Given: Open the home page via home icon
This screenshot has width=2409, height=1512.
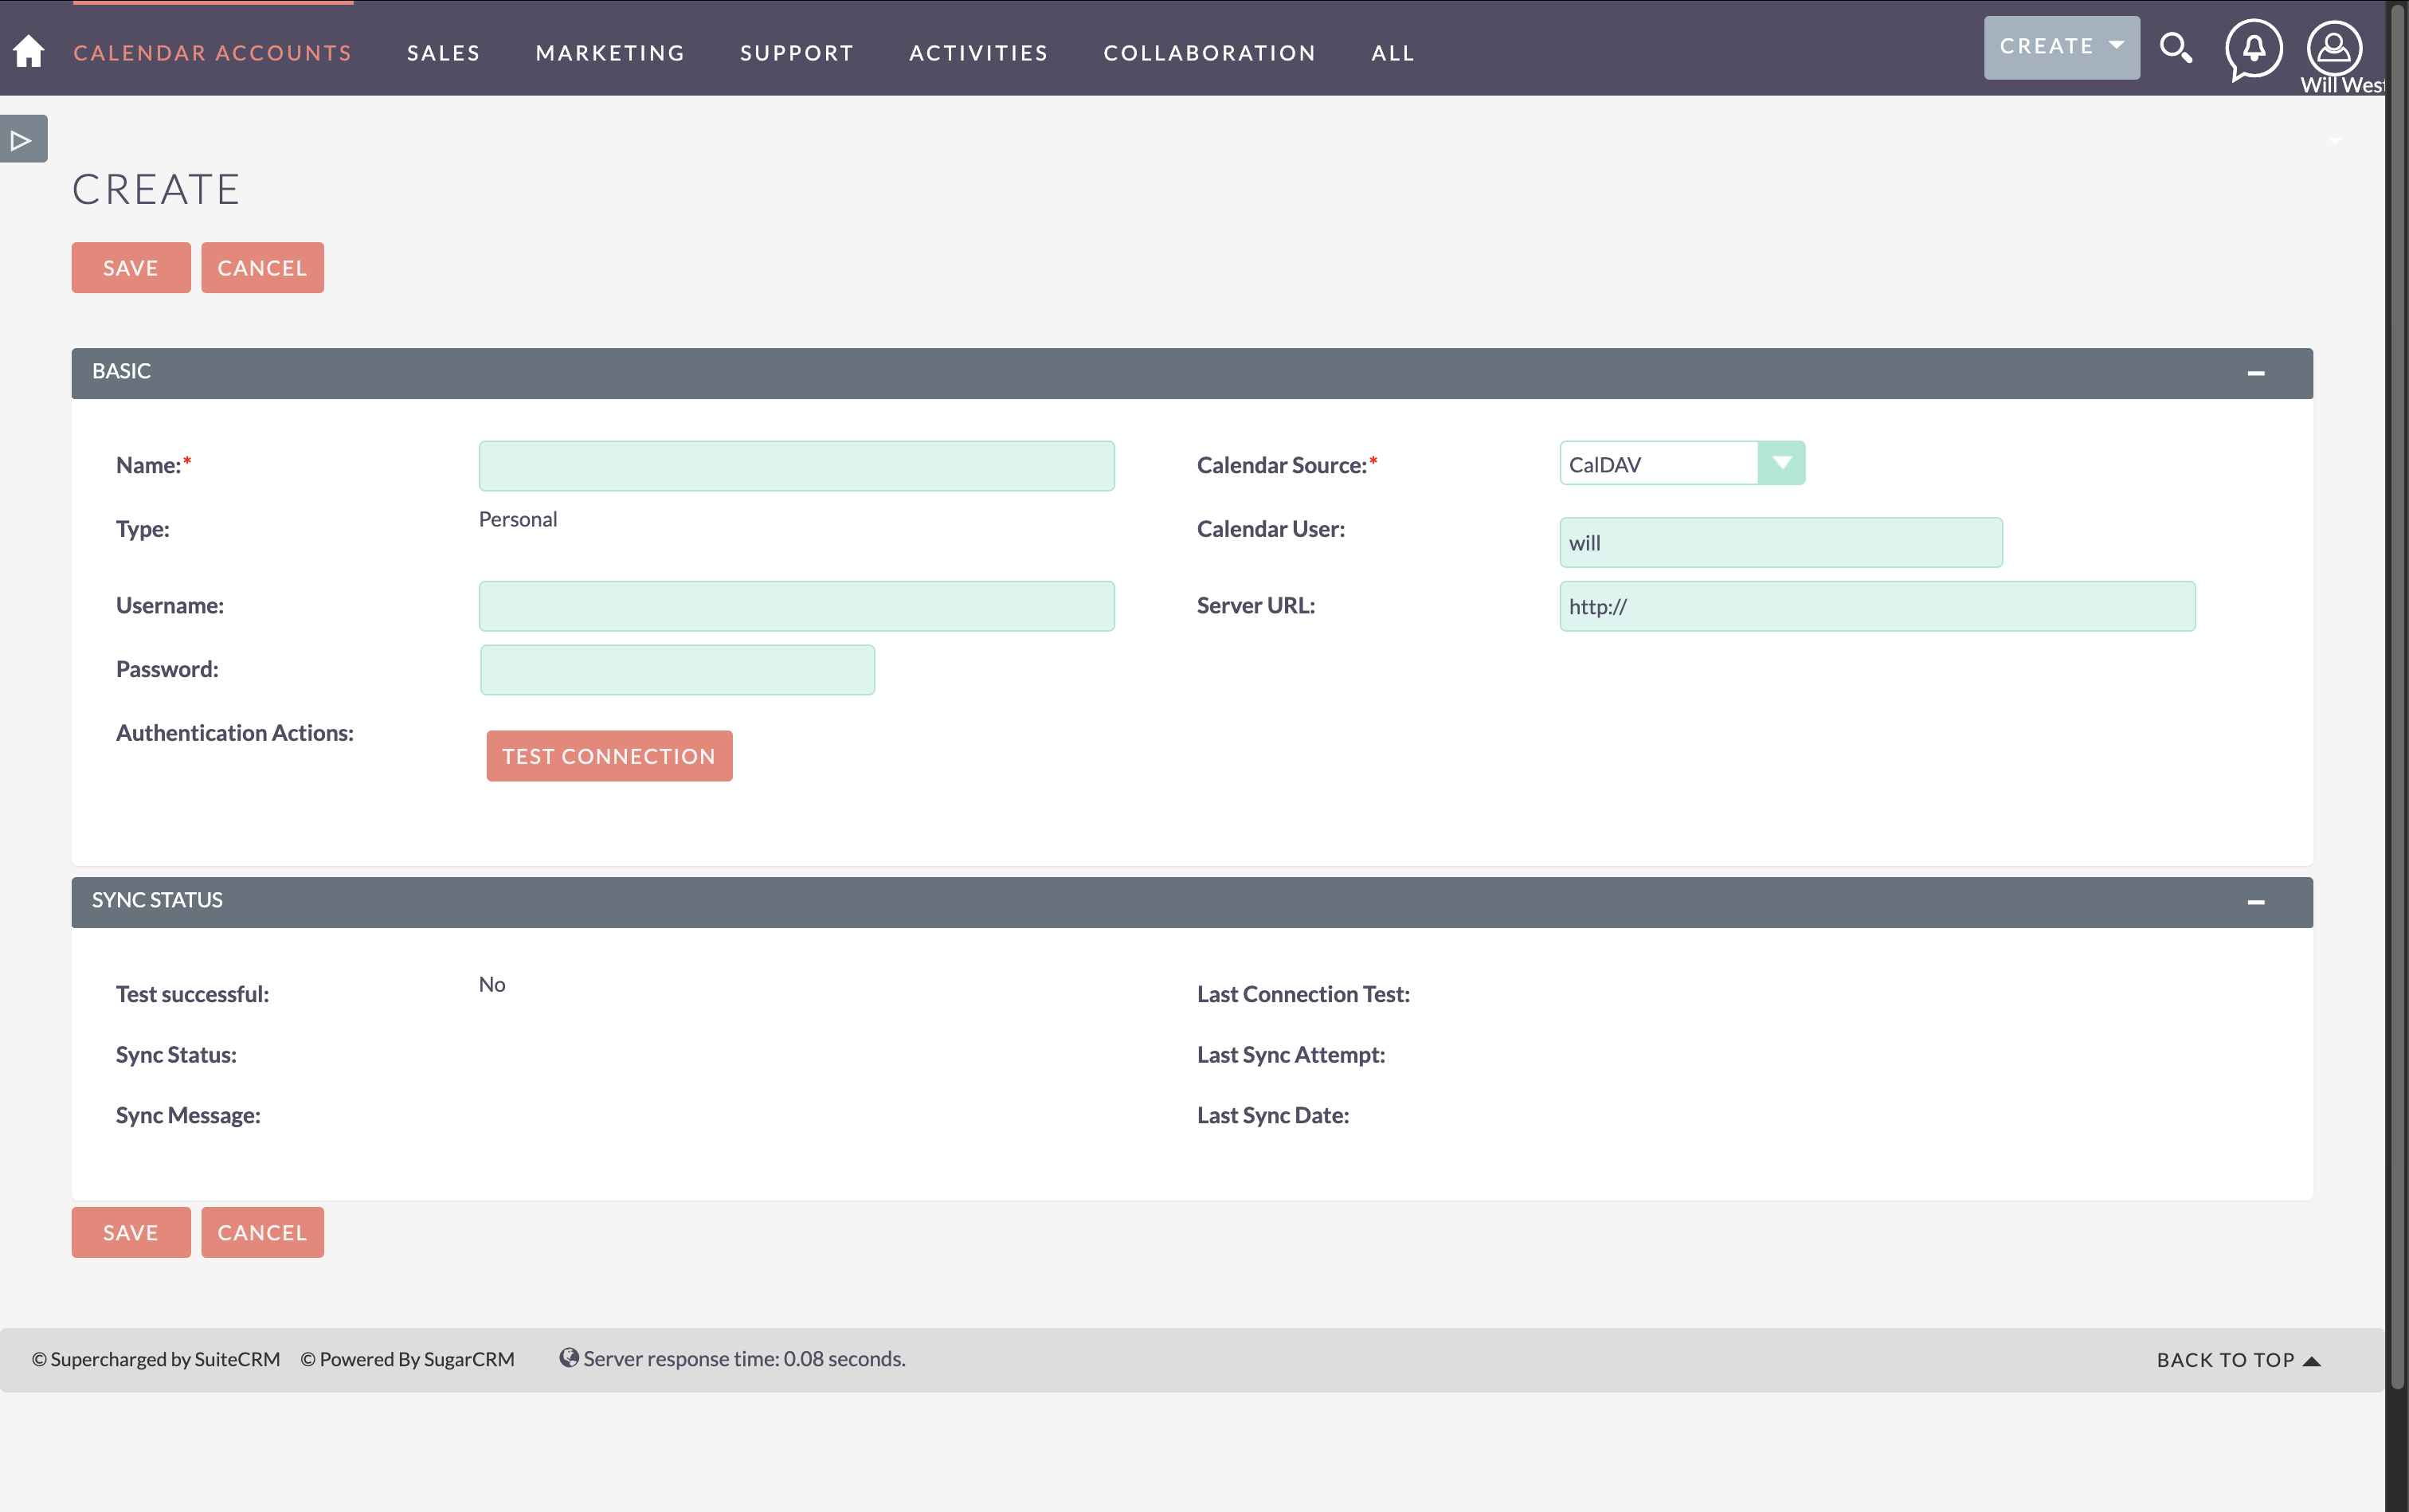Looking at the screenshot, I should click(28, 50).
